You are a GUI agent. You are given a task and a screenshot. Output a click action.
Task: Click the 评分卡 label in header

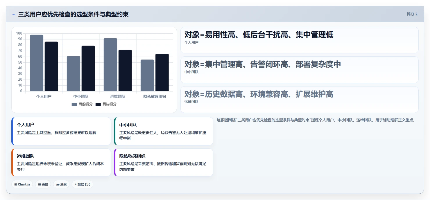[x=412, y=14]
